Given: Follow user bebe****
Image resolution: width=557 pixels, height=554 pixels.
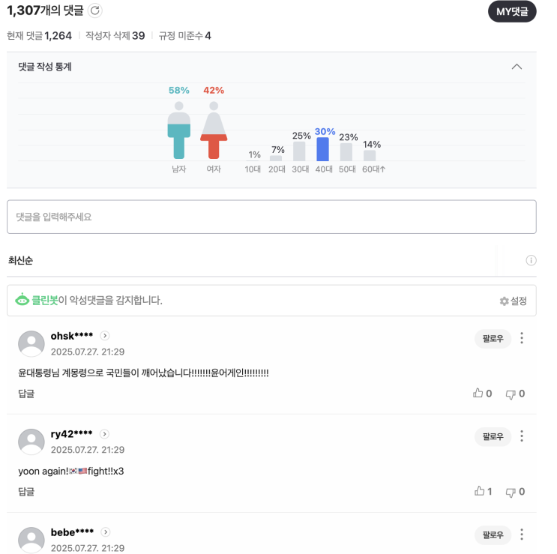Looking at the screenshot, I should tap(493, 535).
